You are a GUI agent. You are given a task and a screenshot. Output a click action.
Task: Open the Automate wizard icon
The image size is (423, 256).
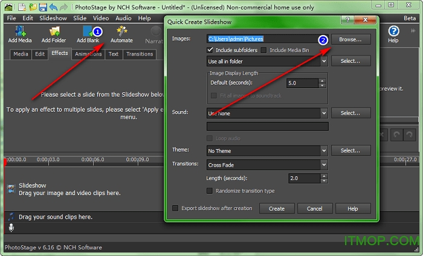(x=121, y=31)
